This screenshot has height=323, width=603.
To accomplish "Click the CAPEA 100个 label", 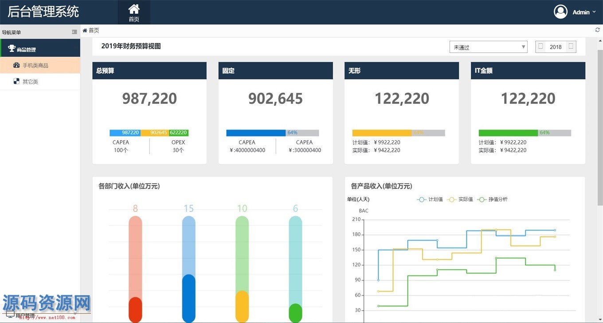I will coord(121,146).
